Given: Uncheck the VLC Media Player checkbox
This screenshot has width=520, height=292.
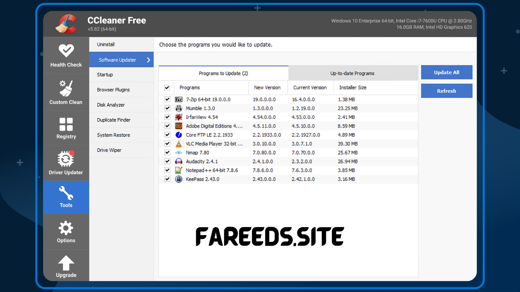Looking at the screenshot, I should click(167, 144).
